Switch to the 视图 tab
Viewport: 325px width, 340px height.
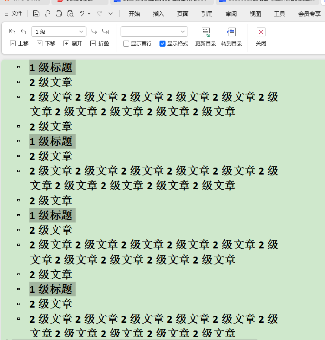click(x=255, y=14)
